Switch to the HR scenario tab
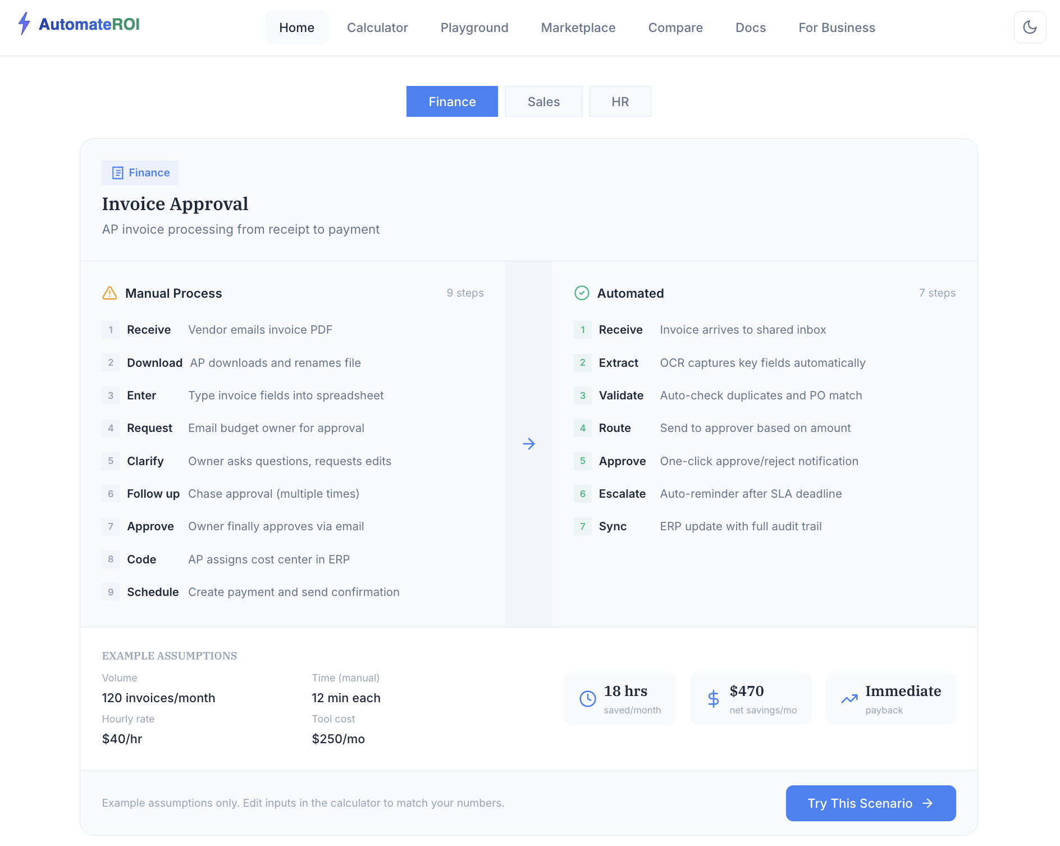Image resolution: width=1060 pixels, height=846 pixels. [620, 102]
